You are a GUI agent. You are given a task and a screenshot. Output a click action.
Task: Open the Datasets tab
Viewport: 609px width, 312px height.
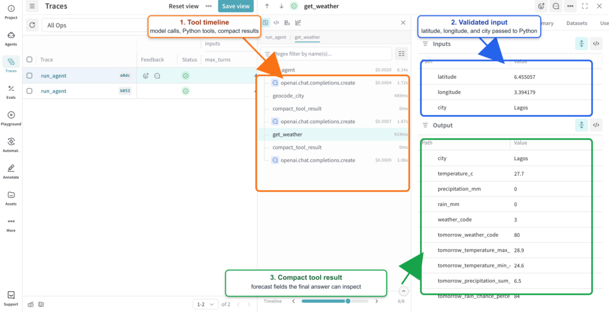pyautogui.click(x=577, y=23)
